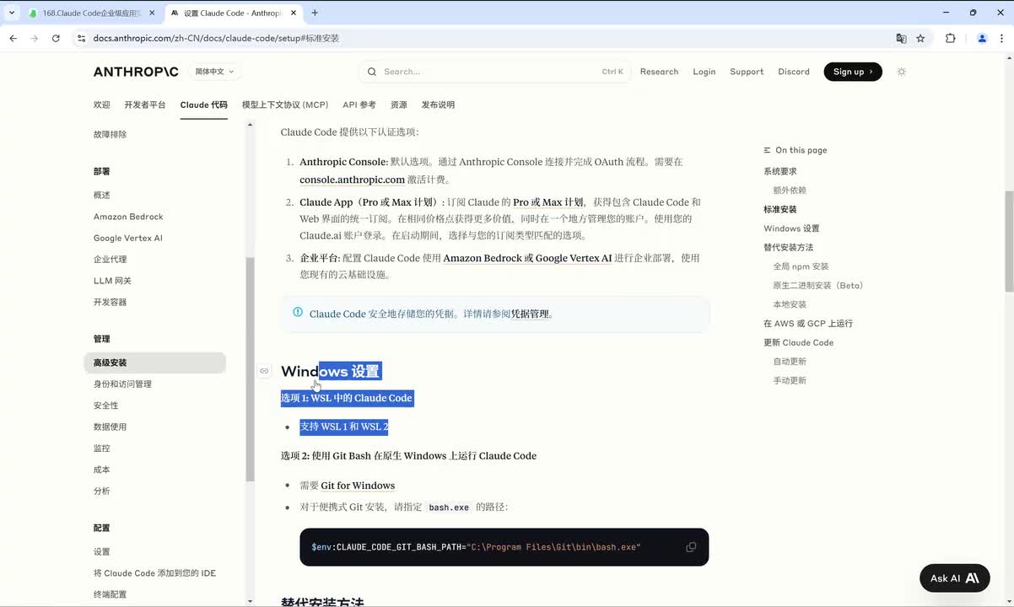Jump to Windows 设置 in On this page
The image size is (1014, 607).
tap(791, 228)
